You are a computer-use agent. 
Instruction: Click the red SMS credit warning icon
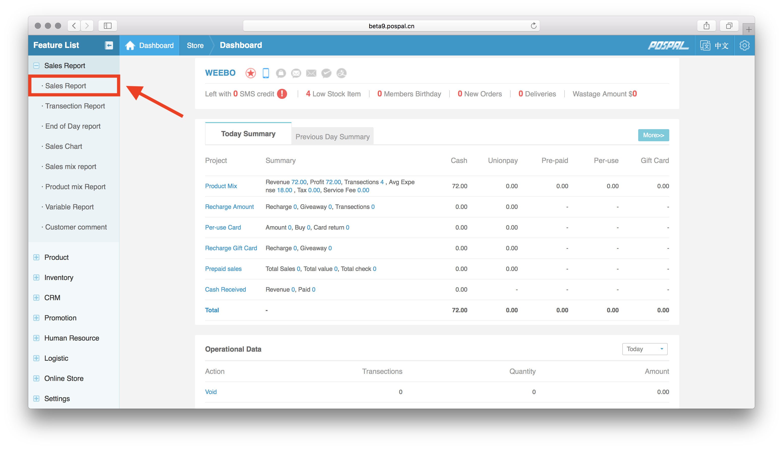(x=282, y=94)
